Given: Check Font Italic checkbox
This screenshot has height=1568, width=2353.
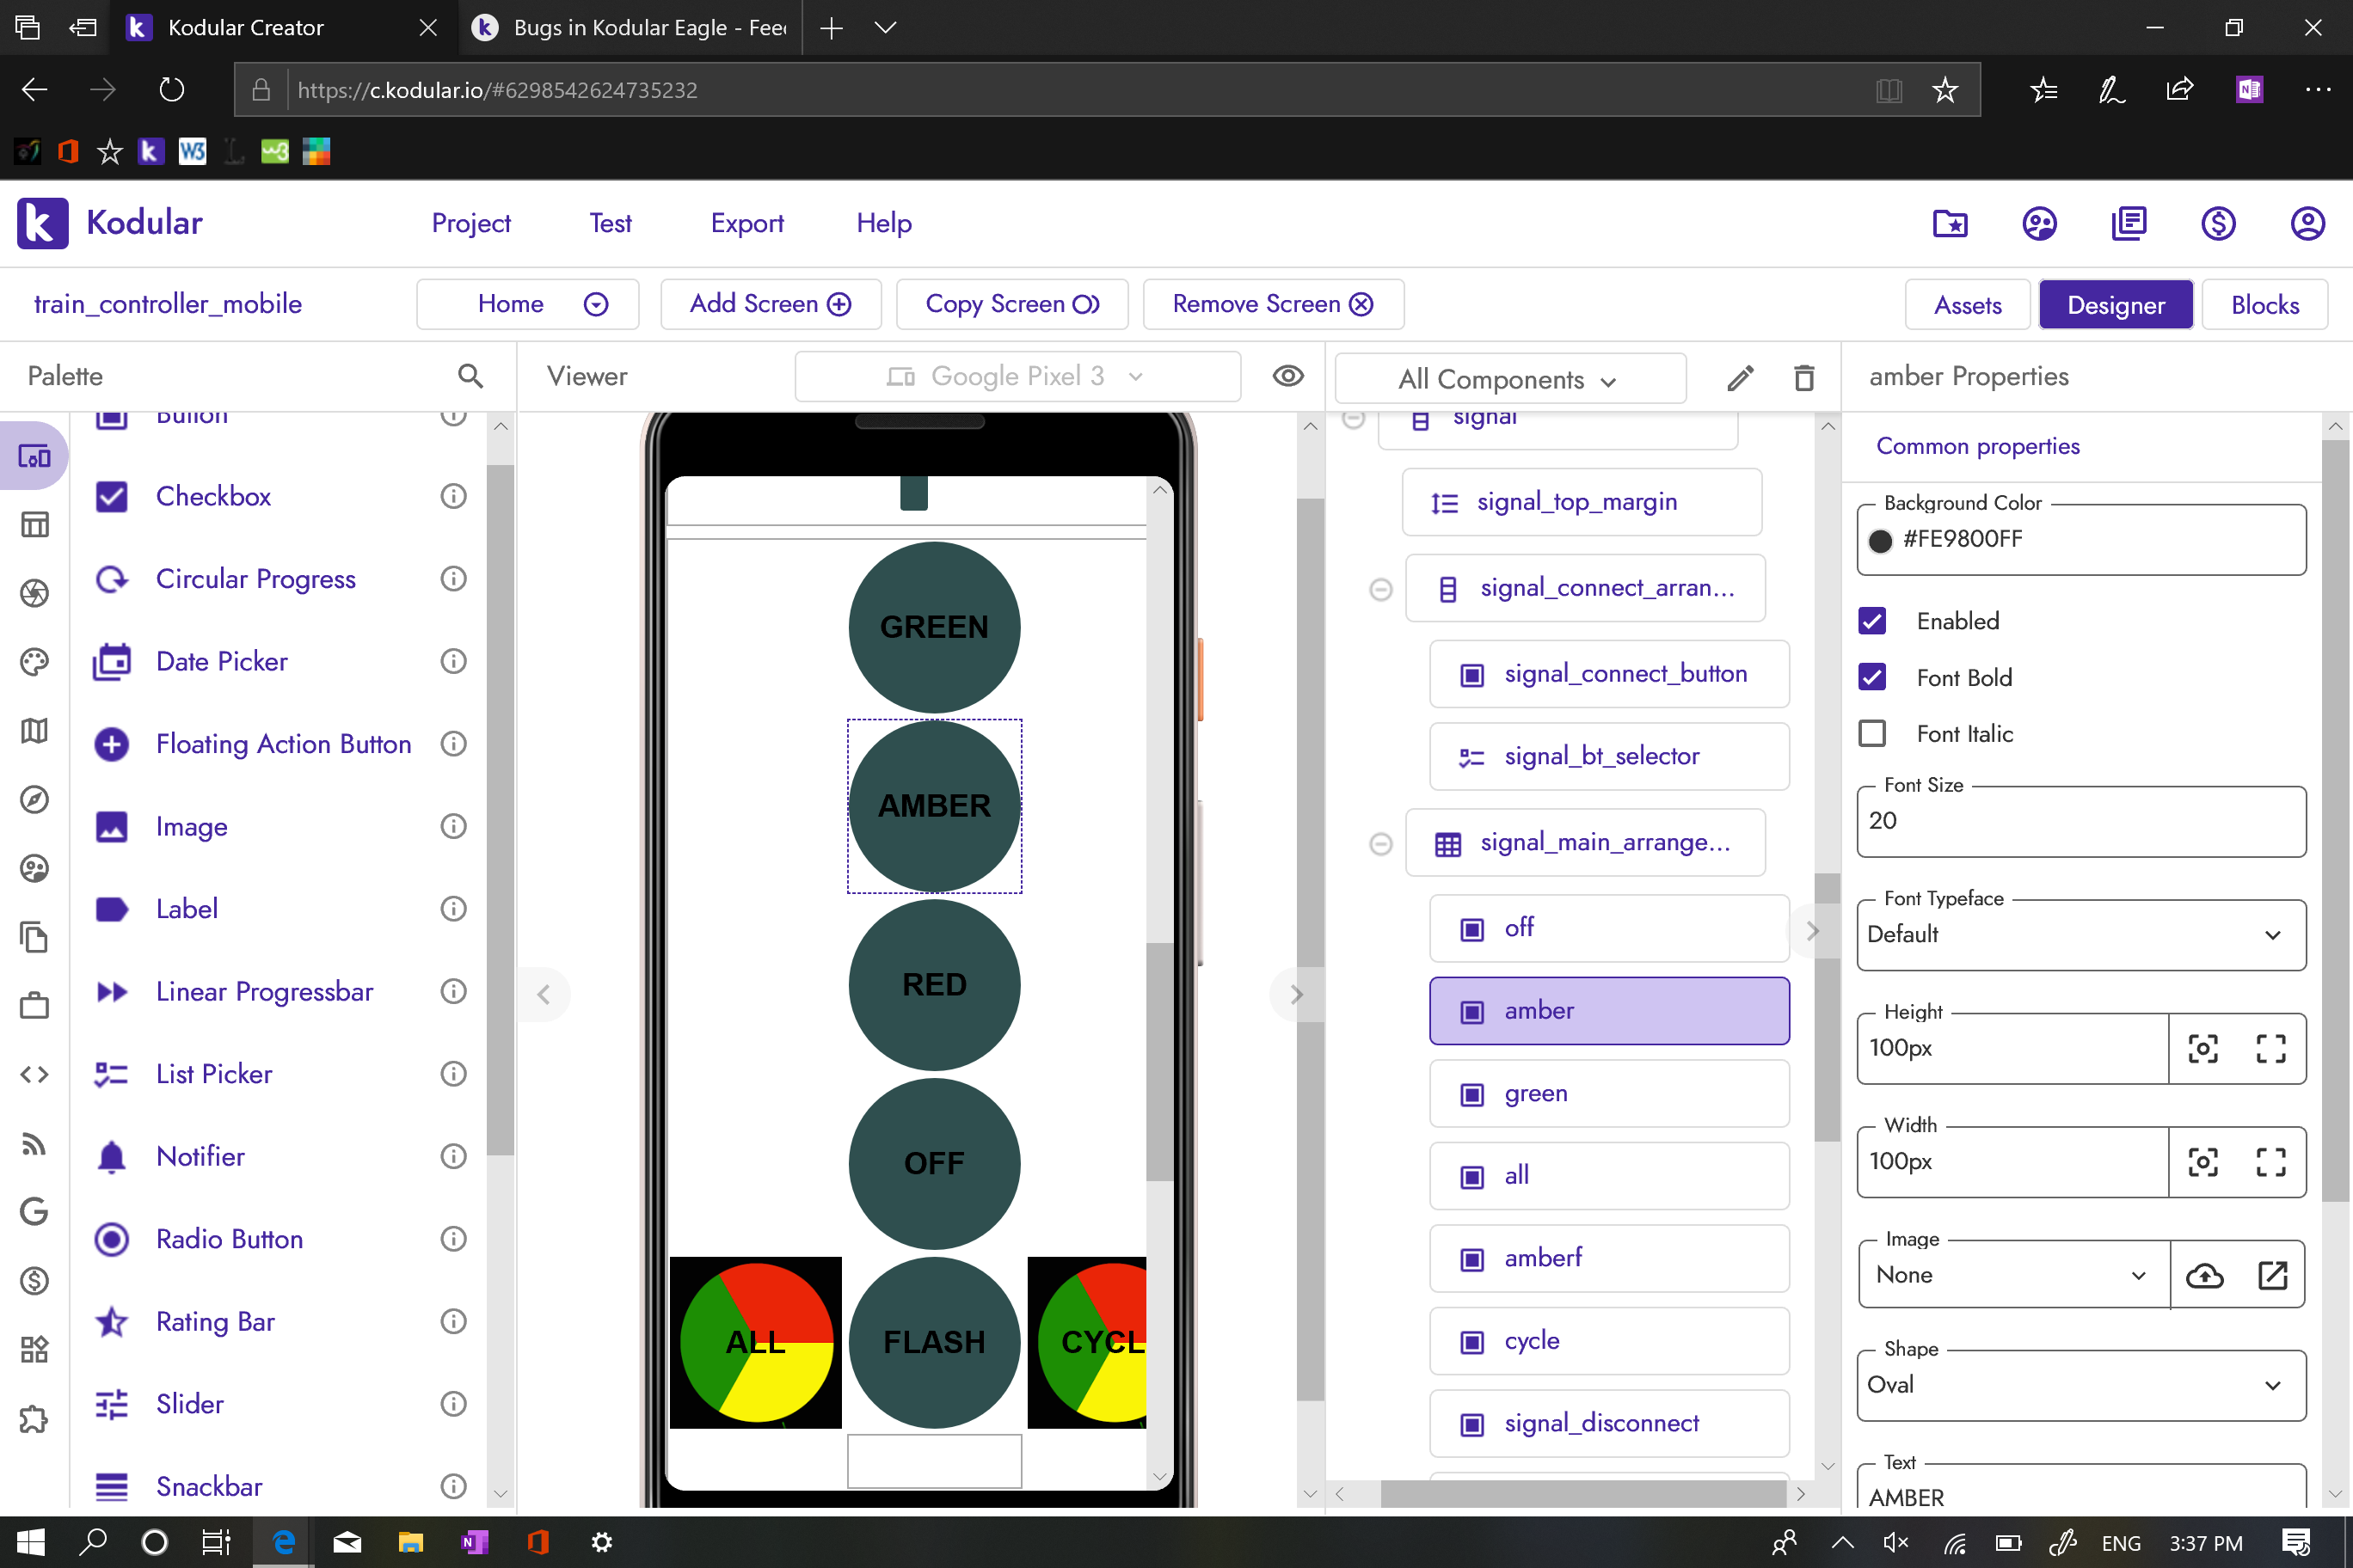Looking at the screenshot, I should [1871, 734].
